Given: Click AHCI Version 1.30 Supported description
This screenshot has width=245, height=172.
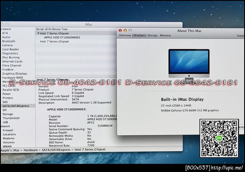Looking at the screenshot, I should click(91, 103).
